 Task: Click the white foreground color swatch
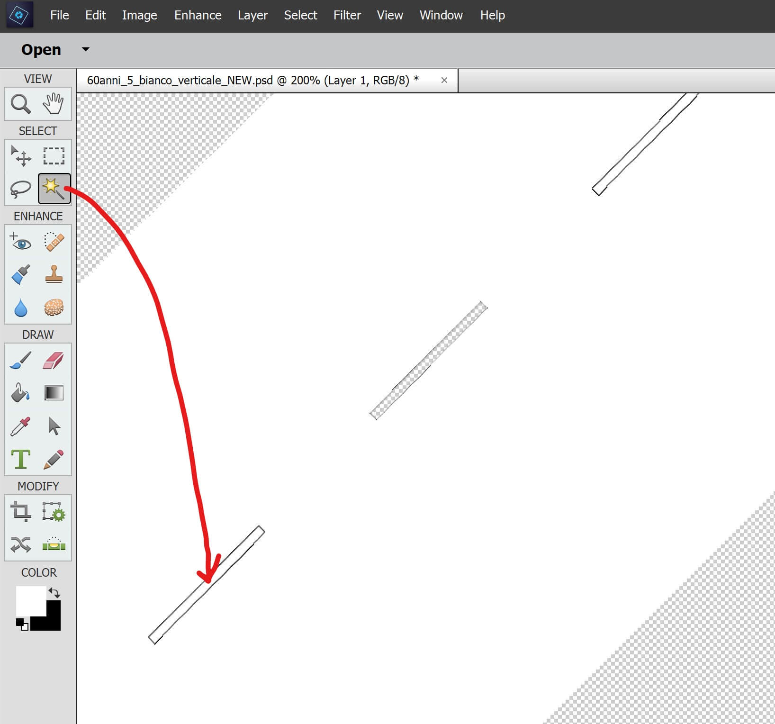(x=30, y=600)
